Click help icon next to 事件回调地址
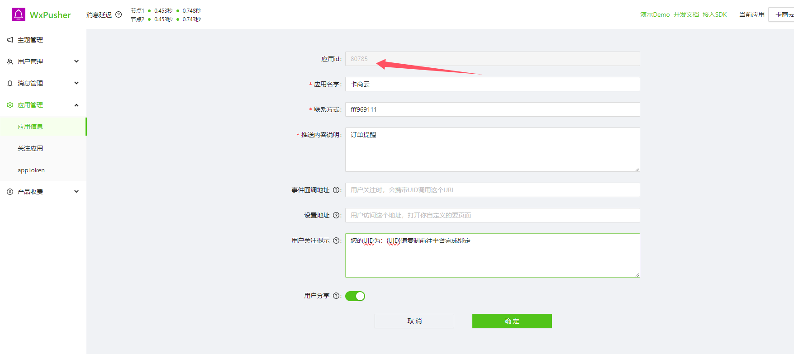The height and width of the screenshot is (354, 794). (x=336, y=190)
